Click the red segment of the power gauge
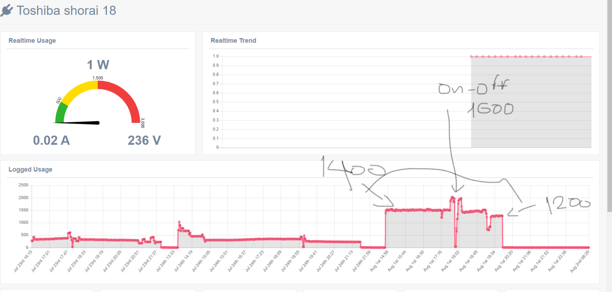The width and height of the screenshot is (612, 292). (x=126, y=97)
